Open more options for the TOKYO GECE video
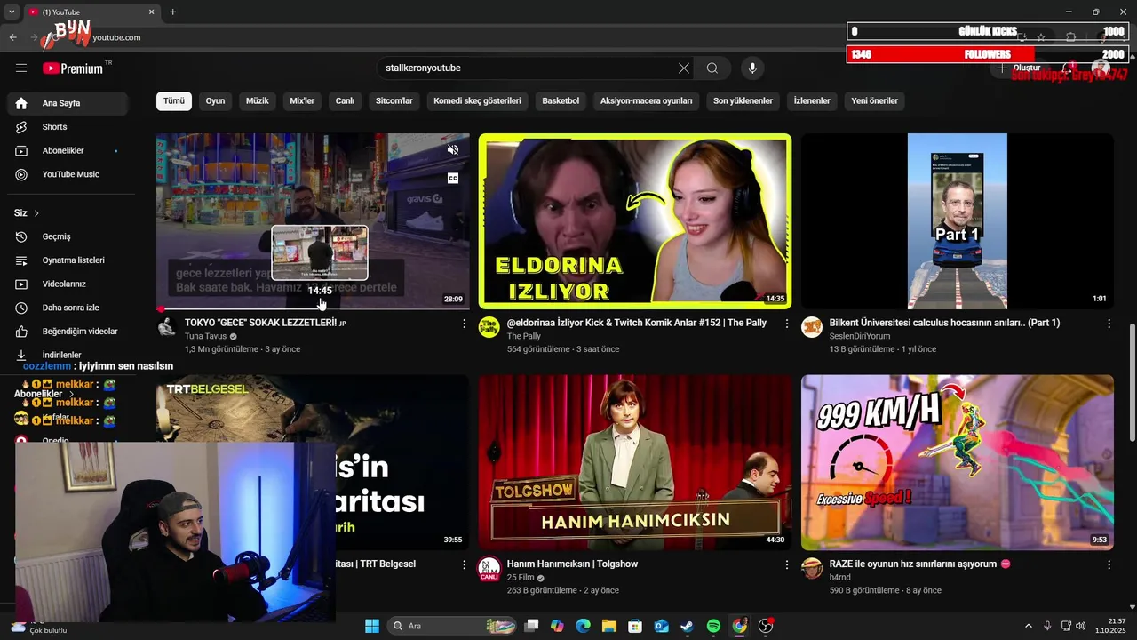1137x640 pixels. pos(464,324)
